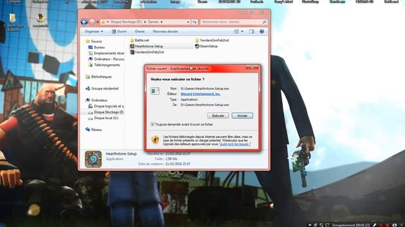Click the Bibliothèques library icon
The width and height of the screenshot is (405, 227).
[x=87, y=77]
